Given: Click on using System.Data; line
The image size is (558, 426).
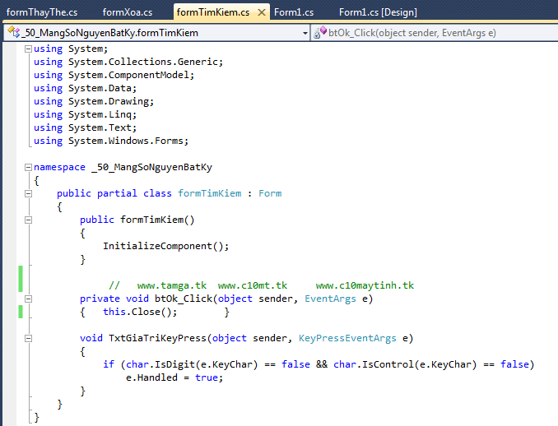Looking at the screenshot, I should [85, 88].
